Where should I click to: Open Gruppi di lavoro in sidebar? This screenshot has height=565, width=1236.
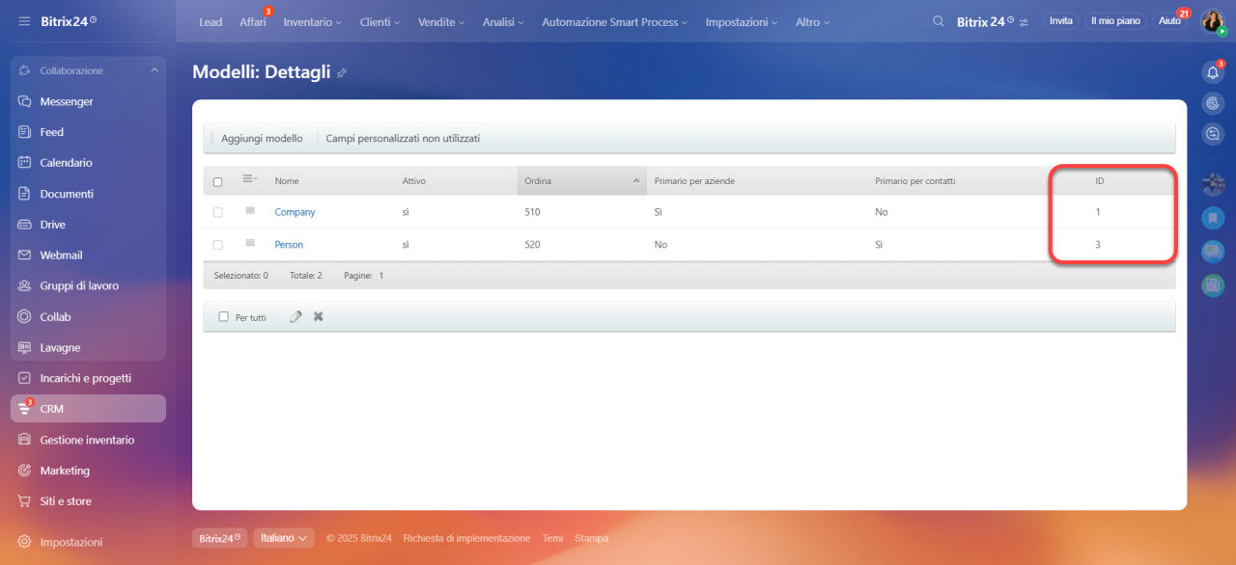coord(88,286)
